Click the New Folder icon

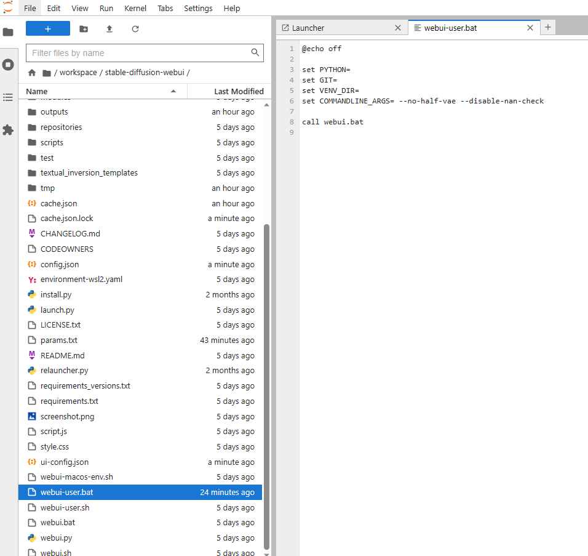tap(84, 29)
